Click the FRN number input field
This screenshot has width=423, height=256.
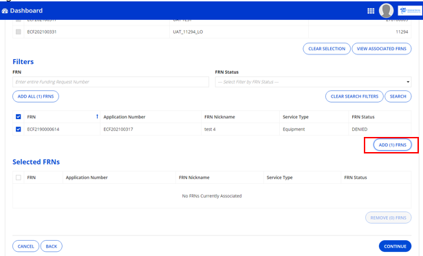(111, 82)
